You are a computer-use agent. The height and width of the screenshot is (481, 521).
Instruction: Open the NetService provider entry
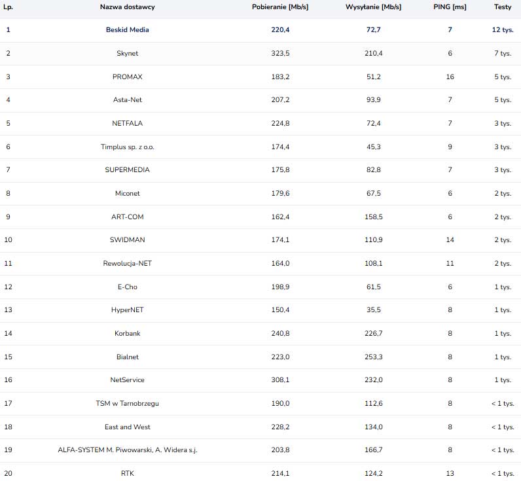pos(127,380)
